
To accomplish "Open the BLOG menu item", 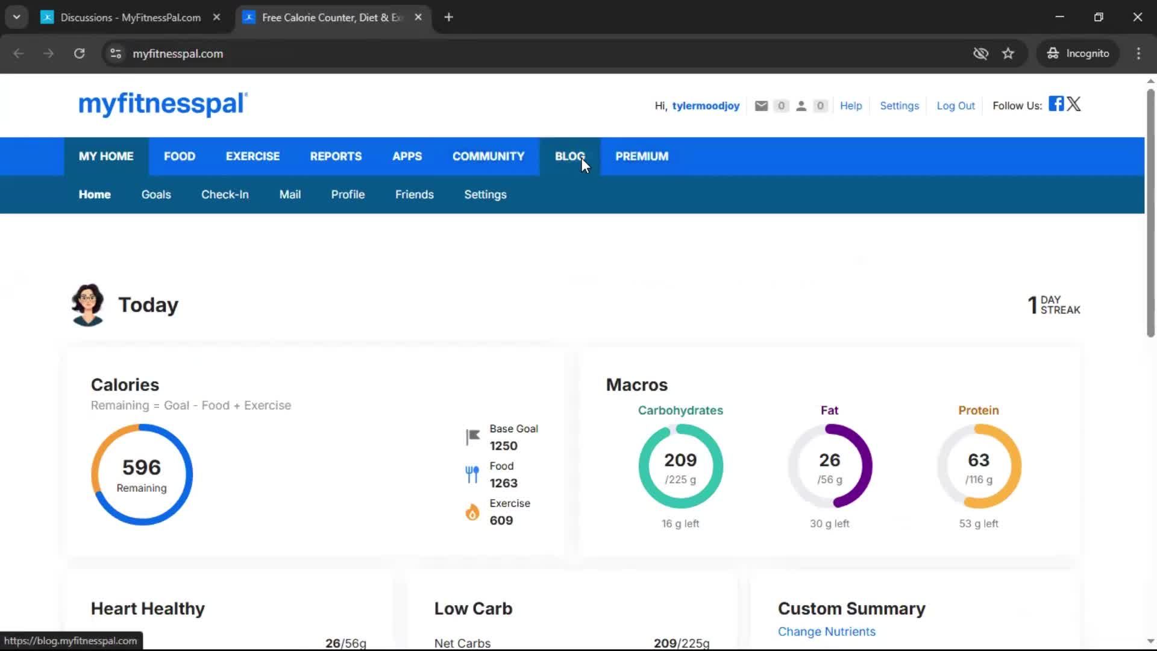I will point(569,157).
